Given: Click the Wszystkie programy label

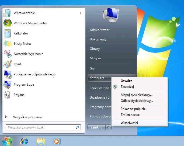Looking at the screenshot, I should [x=27, y=117].
